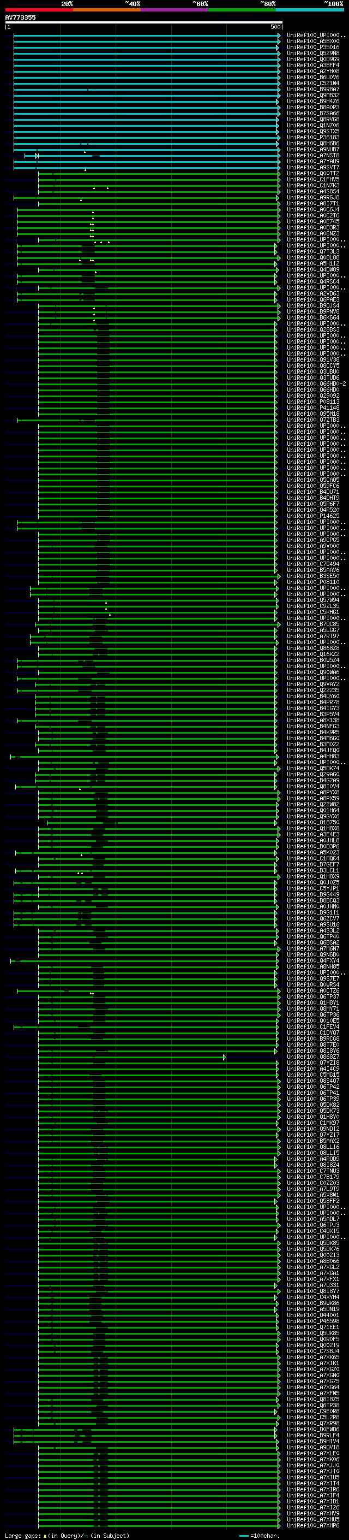Viewport: 349px width, 1540px height.
Task: Click hit label UniRef100_Q868Z8
Action: point(313,648)
